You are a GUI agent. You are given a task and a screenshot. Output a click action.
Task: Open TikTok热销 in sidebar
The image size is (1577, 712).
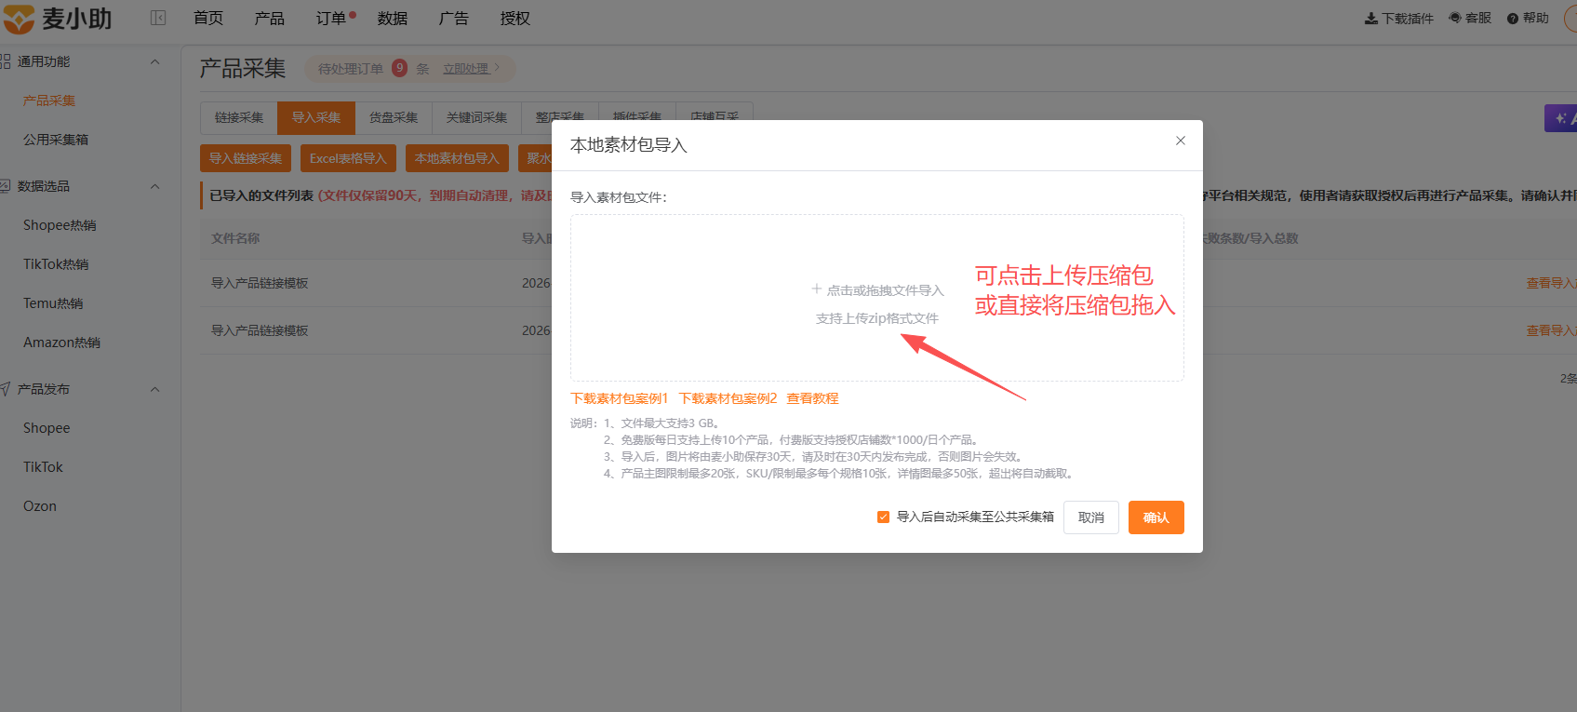point(56,264)
